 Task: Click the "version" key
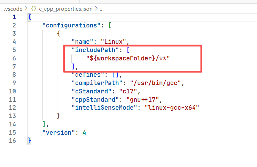[x=59, y=133]
